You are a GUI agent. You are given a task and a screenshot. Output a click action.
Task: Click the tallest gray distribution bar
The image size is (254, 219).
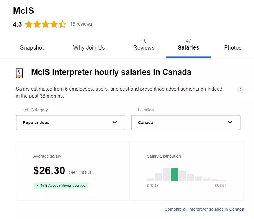[167, 174]
